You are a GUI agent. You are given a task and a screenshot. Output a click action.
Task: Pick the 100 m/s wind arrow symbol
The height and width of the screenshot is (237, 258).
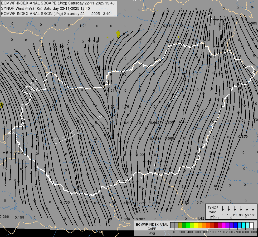pyautogui.click(x=253, y=208)
